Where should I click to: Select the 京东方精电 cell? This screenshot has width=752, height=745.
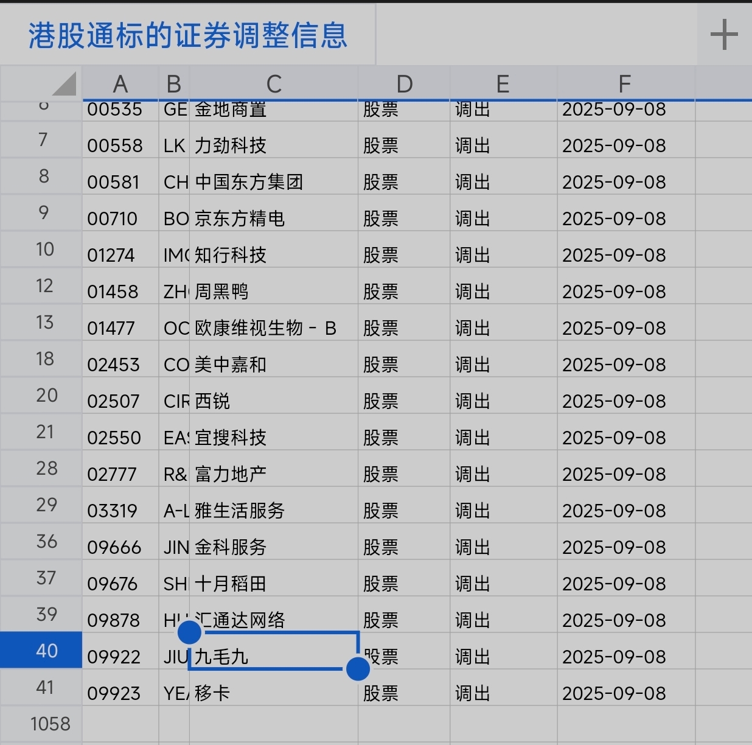click(x=274, y=213)
